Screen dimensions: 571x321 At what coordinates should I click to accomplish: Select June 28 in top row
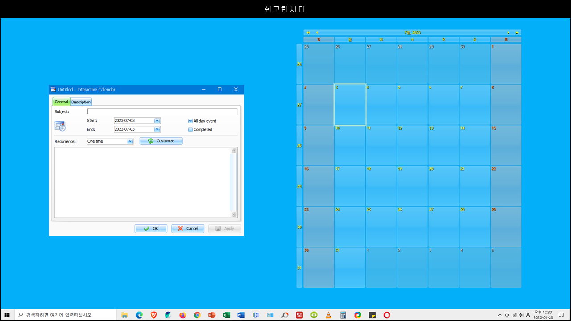(412, 64)
